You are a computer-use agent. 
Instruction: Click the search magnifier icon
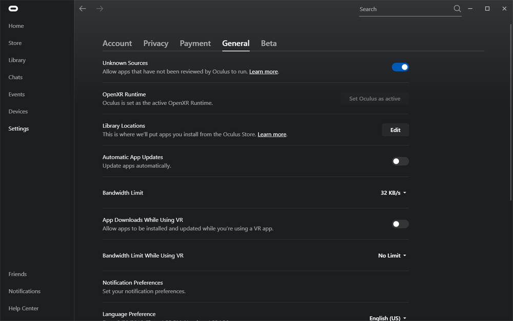click(457, 9)
